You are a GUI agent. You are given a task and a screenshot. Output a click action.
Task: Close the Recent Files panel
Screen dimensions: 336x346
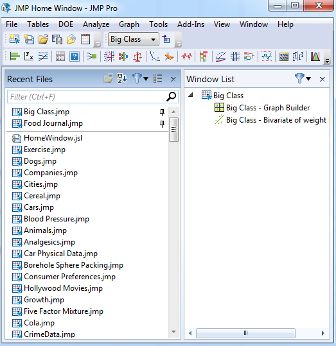pyautogui.click(x=173, y=79)
